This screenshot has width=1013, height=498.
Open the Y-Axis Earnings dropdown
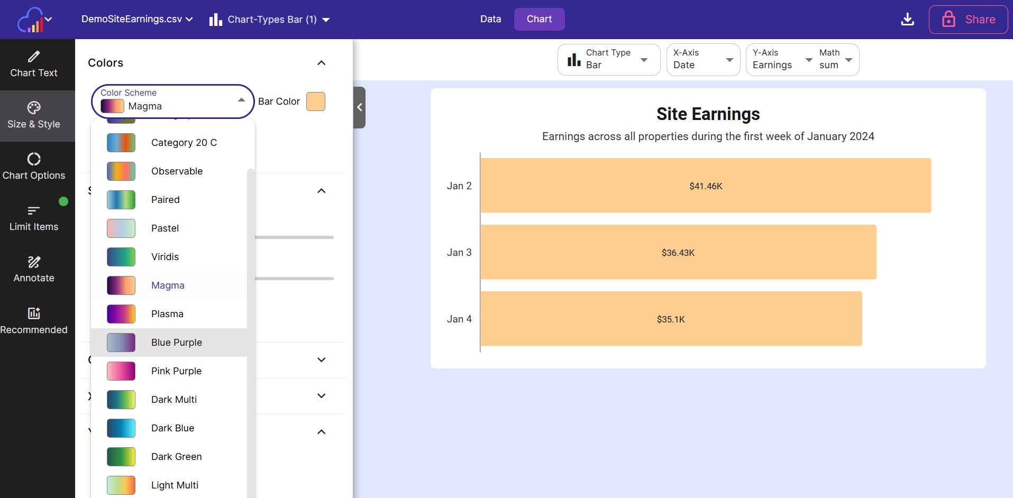(782, 59)
